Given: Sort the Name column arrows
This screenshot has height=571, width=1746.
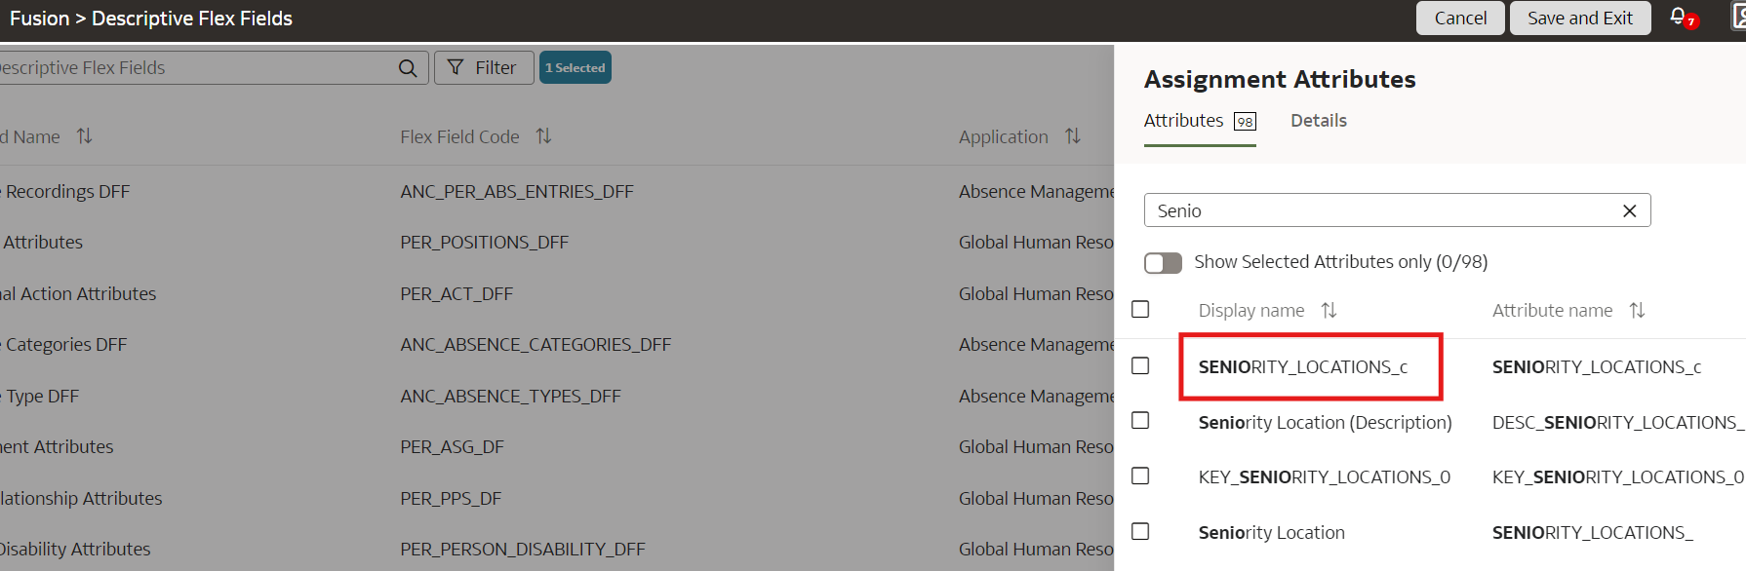Looking at the screenshot, I should click(x=84, y=136).
